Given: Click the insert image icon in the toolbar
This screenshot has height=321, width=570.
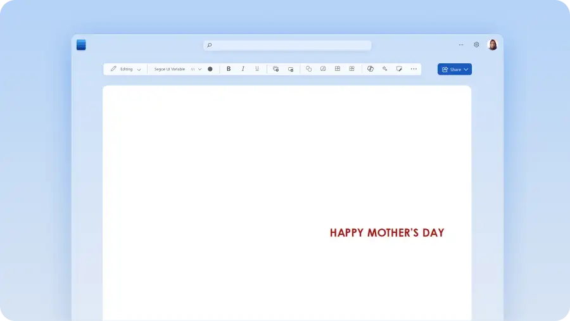Looking at the screenshot, I should 323,69.
